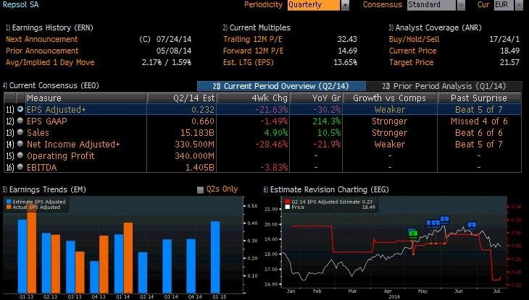Click the EPS Adjusted+ row label
This screenshot has height=300, width=529.
point(56,109)
